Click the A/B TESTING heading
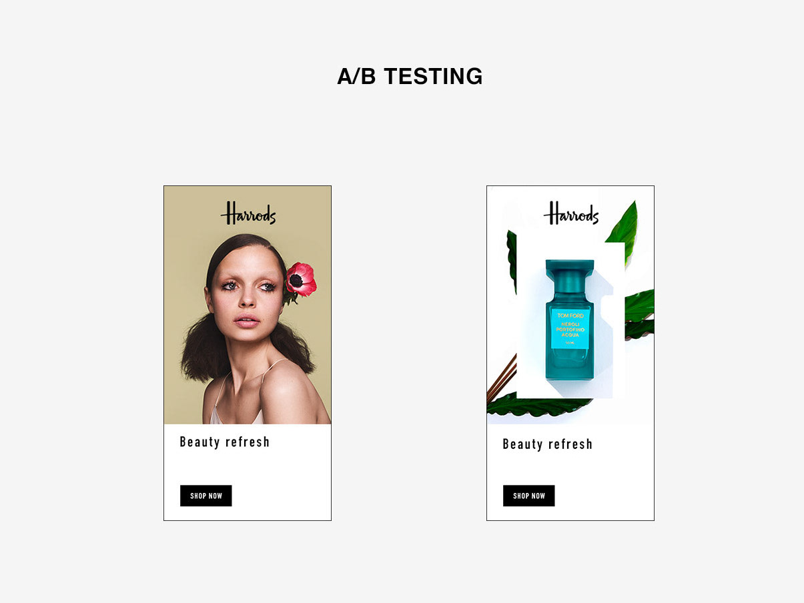Screen dimensions: 804x603 (x=410, y=76)
